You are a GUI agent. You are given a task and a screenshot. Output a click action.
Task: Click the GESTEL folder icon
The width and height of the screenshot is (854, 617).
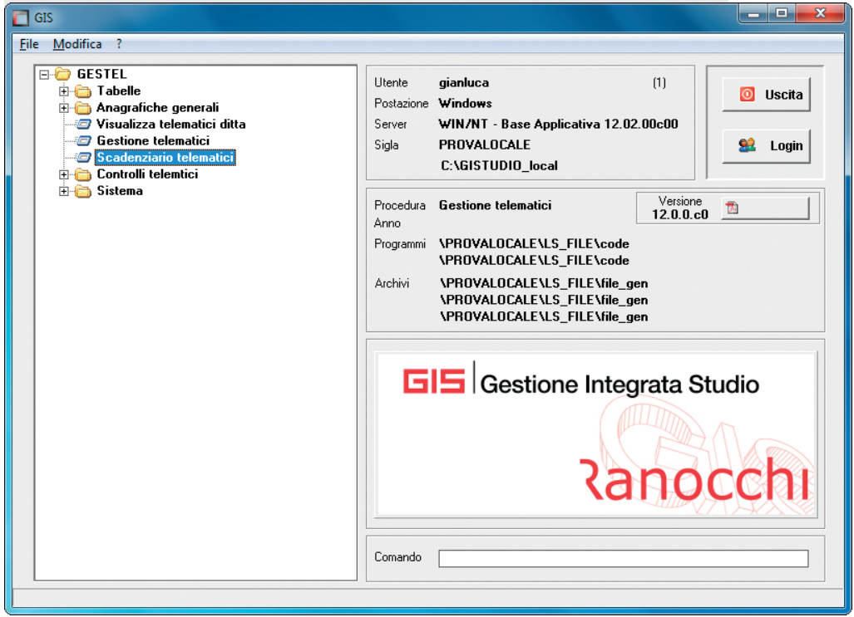pos(63,74)
